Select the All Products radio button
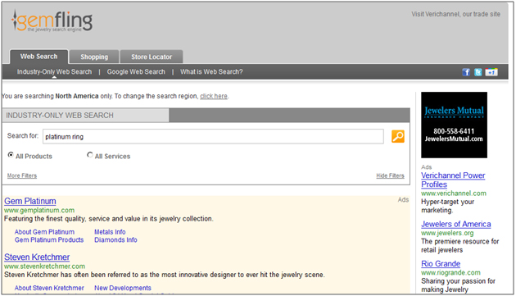This screenshot has width=516, height=296. tap(11, 155)
